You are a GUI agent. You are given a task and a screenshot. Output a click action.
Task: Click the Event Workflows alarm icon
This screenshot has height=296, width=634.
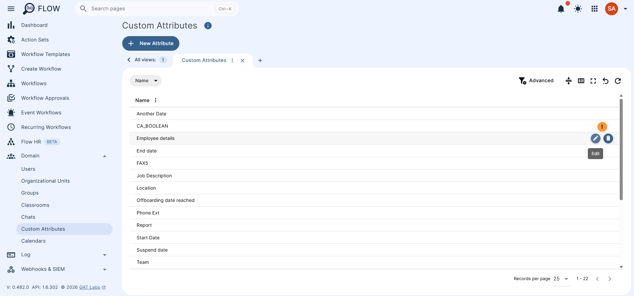click(11, 113)
